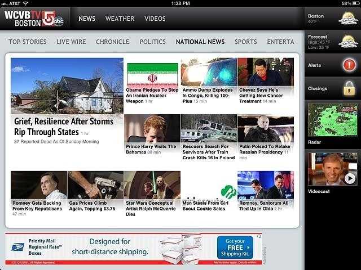
Task: Select the Politics tab
Action: [152, 42]
